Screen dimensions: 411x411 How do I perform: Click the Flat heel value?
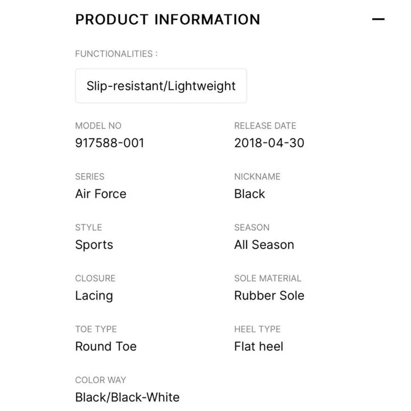coord(259,346)
